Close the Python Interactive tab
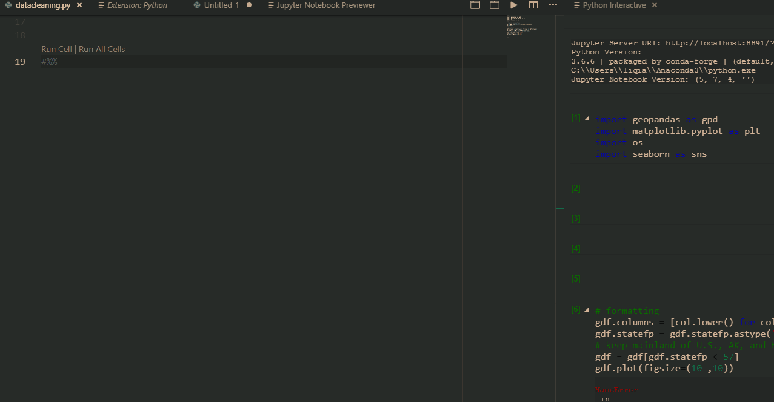 click(655, 5)
